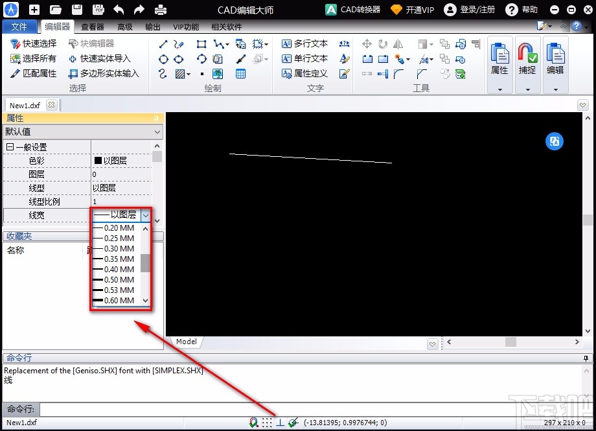Toggle snap magnet in status bar
Viewport: 596px width, 431px height.
point(254,423)
